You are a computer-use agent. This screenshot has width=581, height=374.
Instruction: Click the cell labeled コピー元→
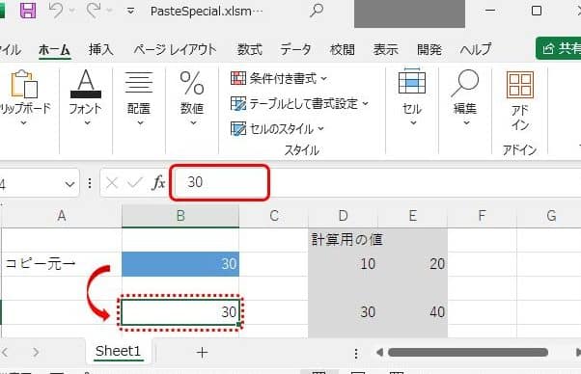point(62,264)
